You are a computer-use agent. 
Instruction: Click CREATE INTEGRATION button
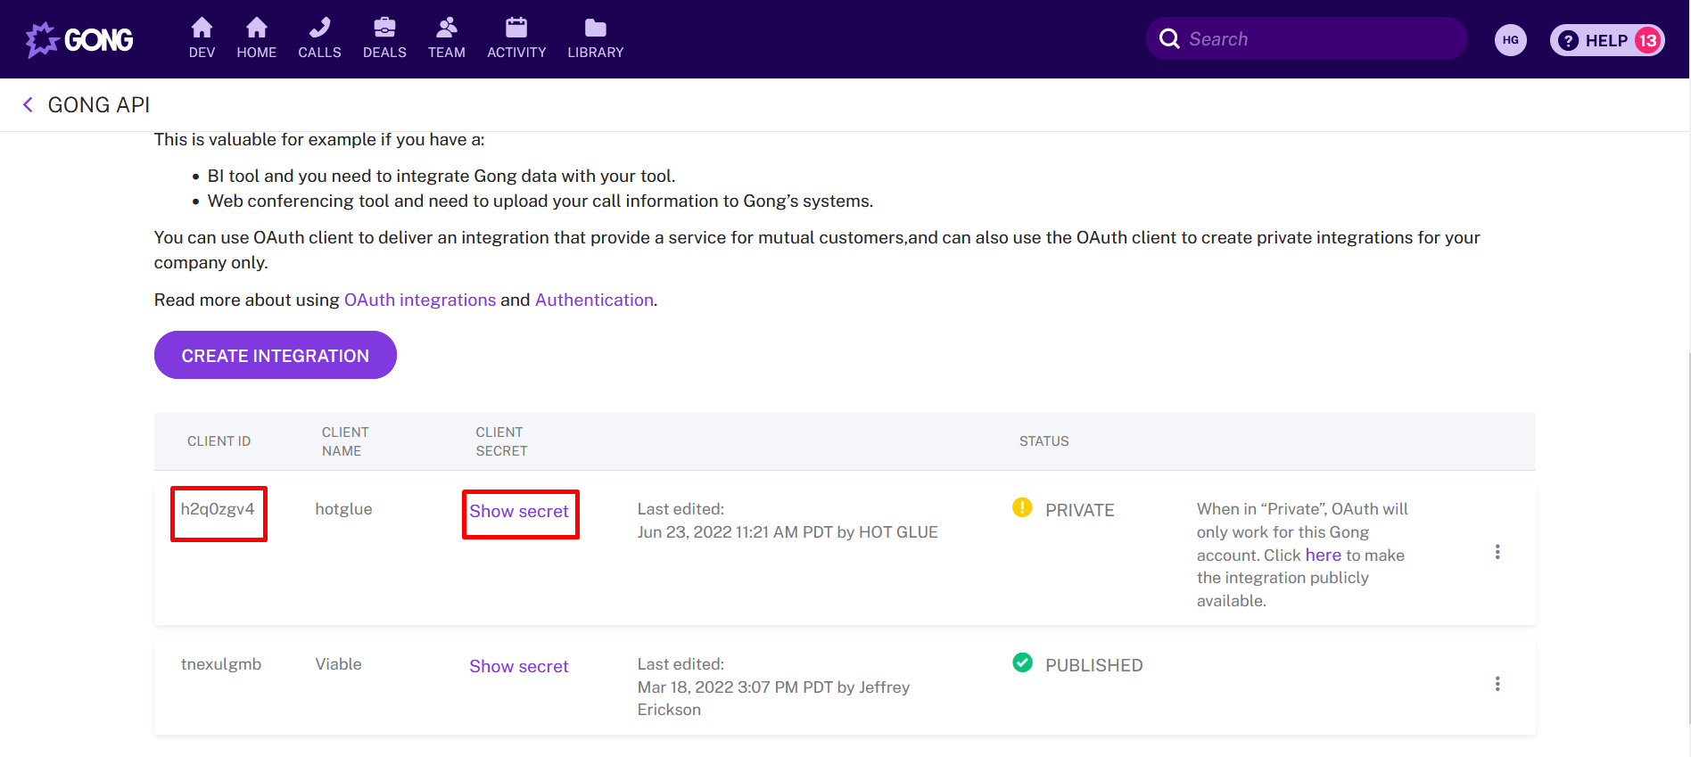[x=275, y=355]
